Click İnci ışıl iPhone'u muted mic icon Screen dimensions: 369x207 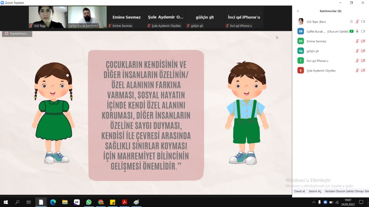(x=357, y=61)
